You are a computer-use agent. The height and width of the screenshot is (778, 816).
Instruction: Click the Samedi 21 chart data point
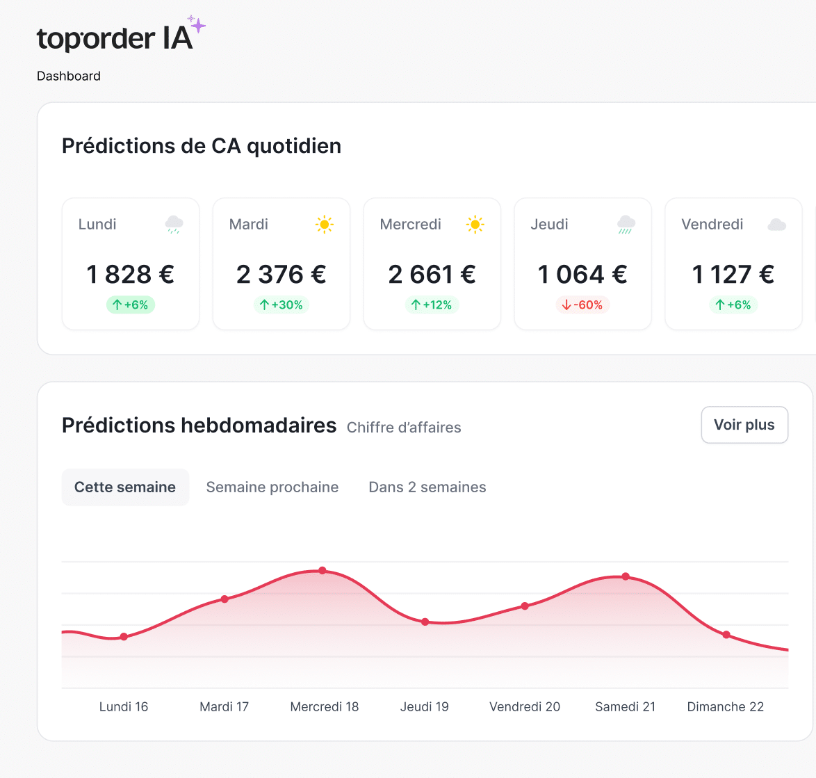click(x=626, y=576)
